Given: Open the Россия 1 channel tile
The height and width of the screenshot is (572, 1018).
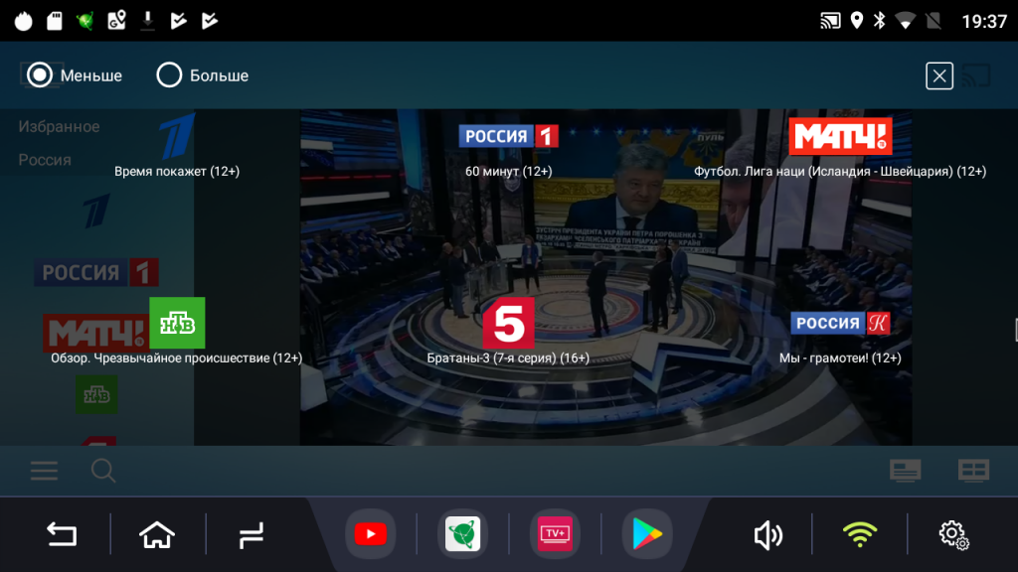Looking at the screenshot, I should [x=508, y=137].
